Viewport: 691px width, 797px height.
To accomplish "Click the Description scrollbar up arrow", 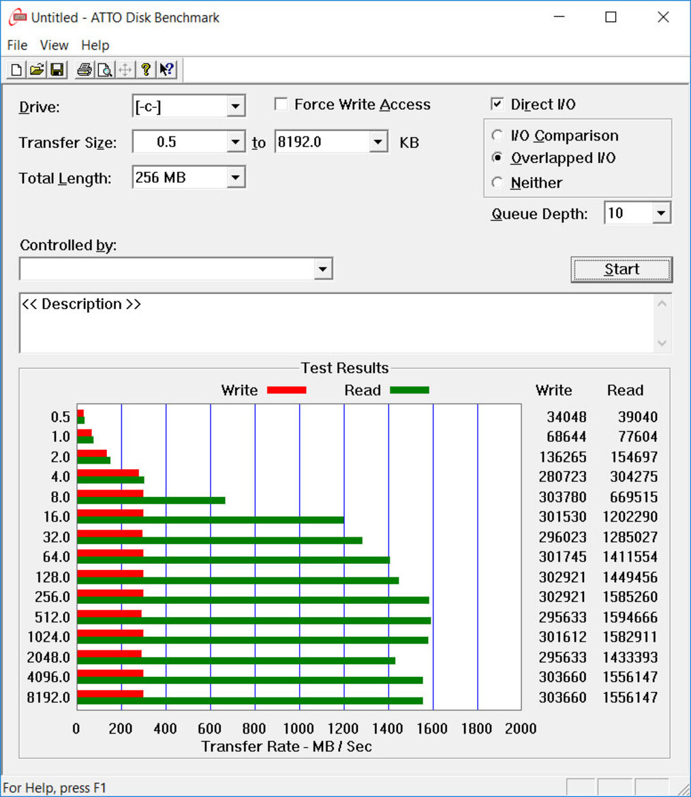I will point(662,304).
